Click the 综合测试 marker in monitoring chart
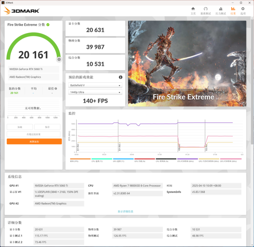Viewport: 254px width, 247px height. point(206,148)
